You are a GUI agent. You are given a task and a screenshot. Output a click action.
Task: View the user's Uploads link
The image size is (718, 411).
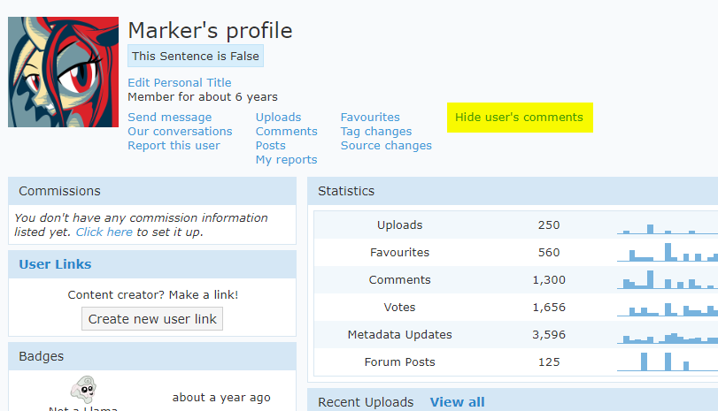(278, 117)
